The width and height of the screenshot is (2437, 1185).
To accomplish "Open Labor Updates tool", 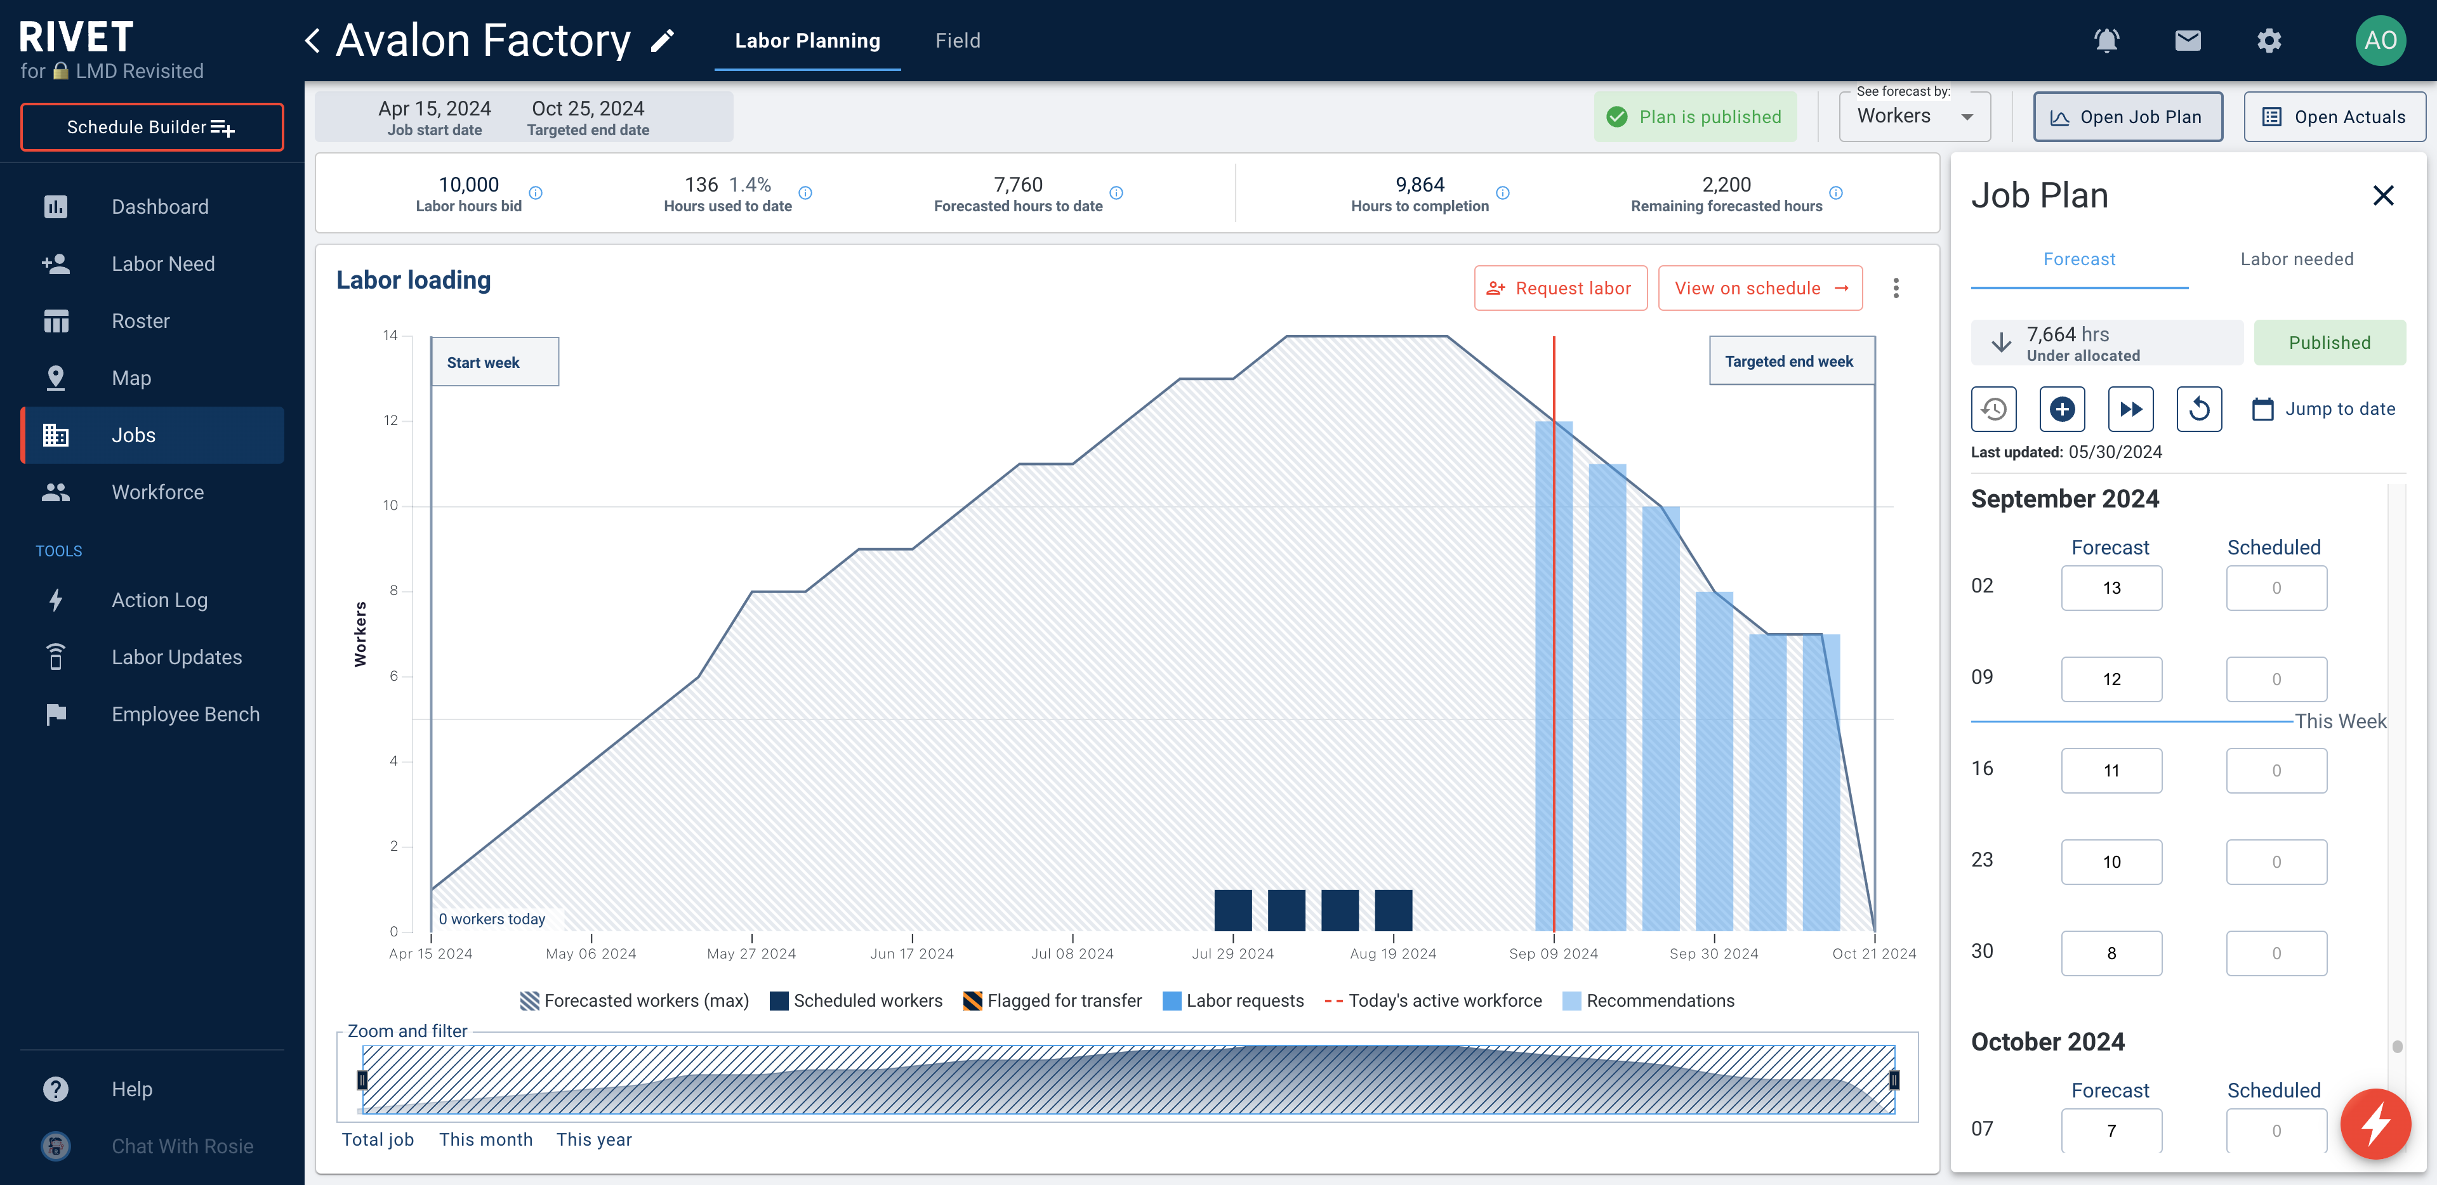I will click(152, 657).
